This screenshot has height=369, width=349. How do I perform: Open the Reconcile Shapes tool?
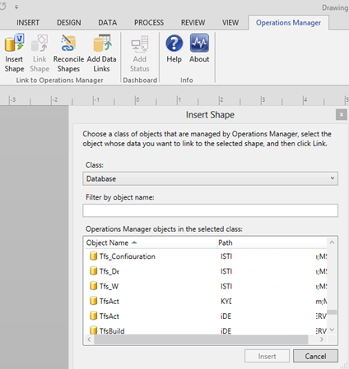[x=68, y=53]
